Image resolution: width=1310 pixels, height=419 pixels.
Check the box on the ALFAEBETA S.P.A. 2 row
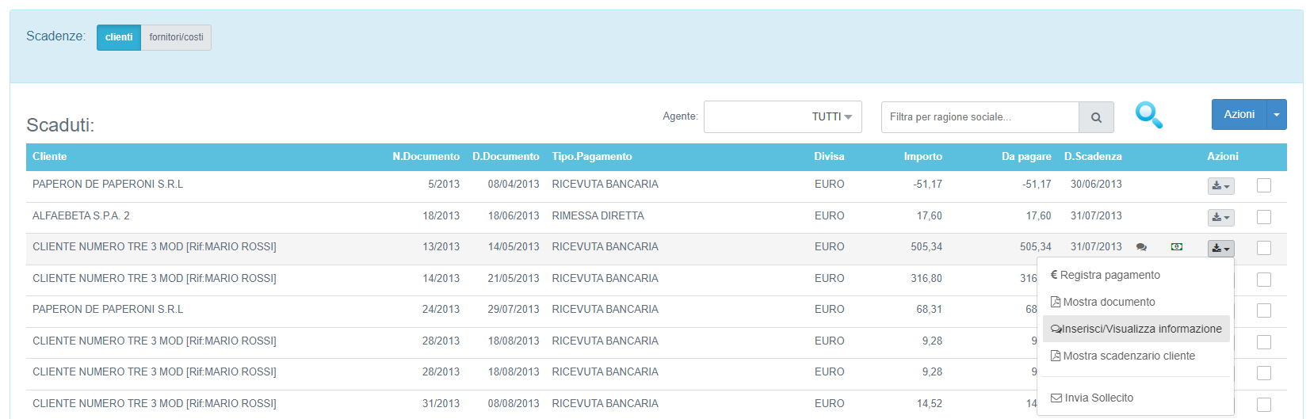pyautogui.click(x=1264, y=217)
